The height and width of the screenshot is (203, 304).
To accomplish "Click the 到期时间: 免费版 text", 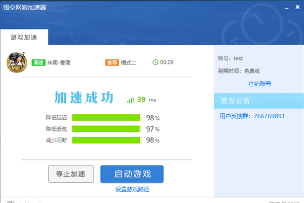I will [239, 71].
